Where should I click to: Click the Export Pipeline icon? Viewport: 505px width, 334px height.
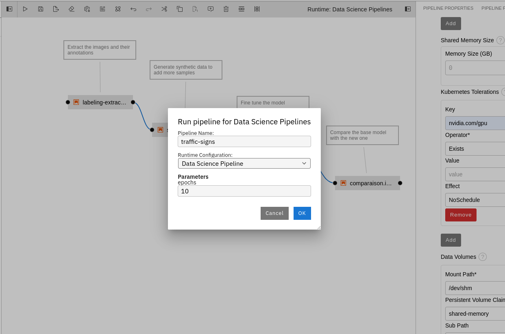[x=56, y=9]
